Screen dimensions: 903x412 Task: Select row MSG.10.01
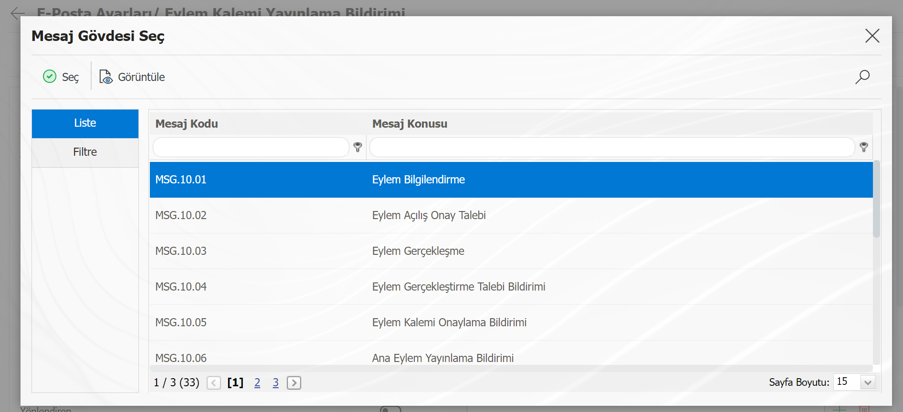click(511, 180)
